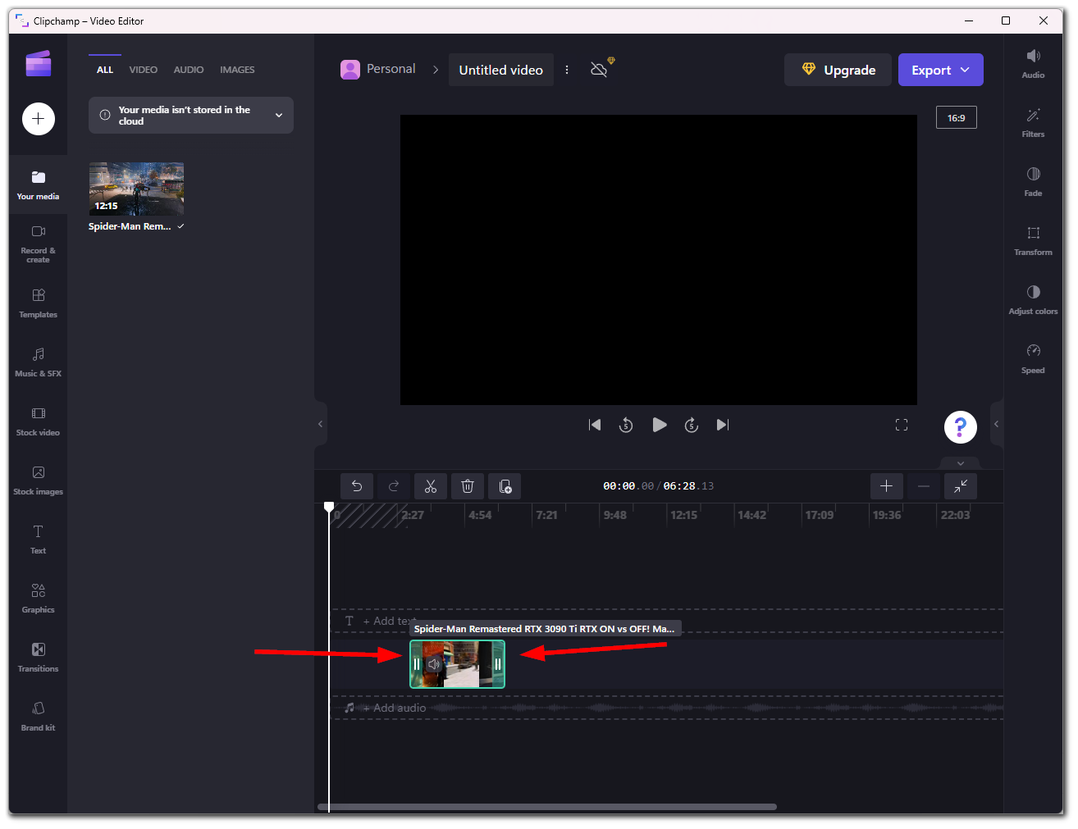Skip to the start of the video
Image resolution: width=1078 pixels, height=829 pixels.
(x=595, y=425)
